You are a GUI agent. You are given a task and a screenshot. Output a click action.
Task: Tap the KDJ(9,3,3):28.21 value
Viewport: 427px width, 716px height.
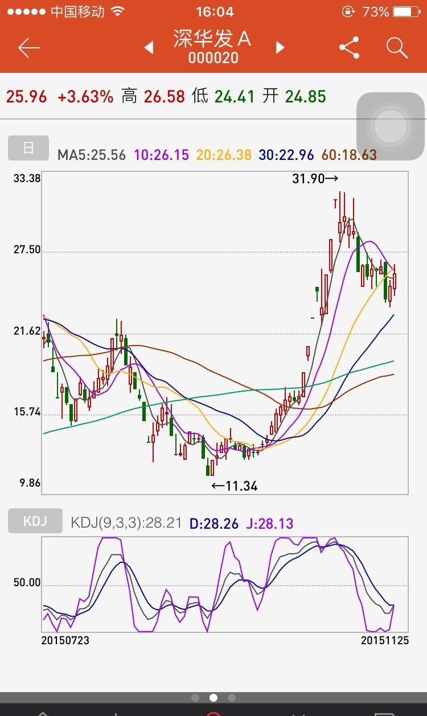click(126, 523)
